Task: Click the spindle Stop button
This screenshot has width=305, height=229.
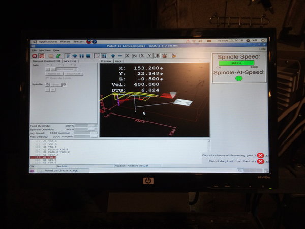Action: (x=55, y=85)
